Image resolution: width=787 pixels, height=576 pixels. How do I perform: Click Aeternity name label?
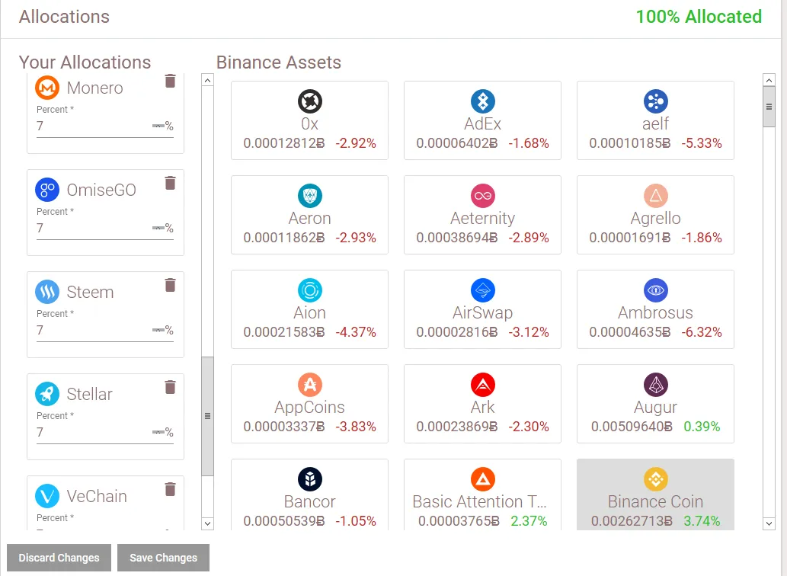(483, 218)
